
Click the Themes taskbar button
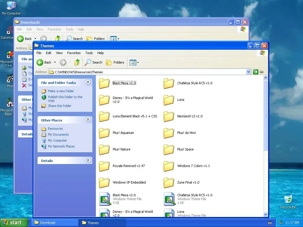pos(102,223)
